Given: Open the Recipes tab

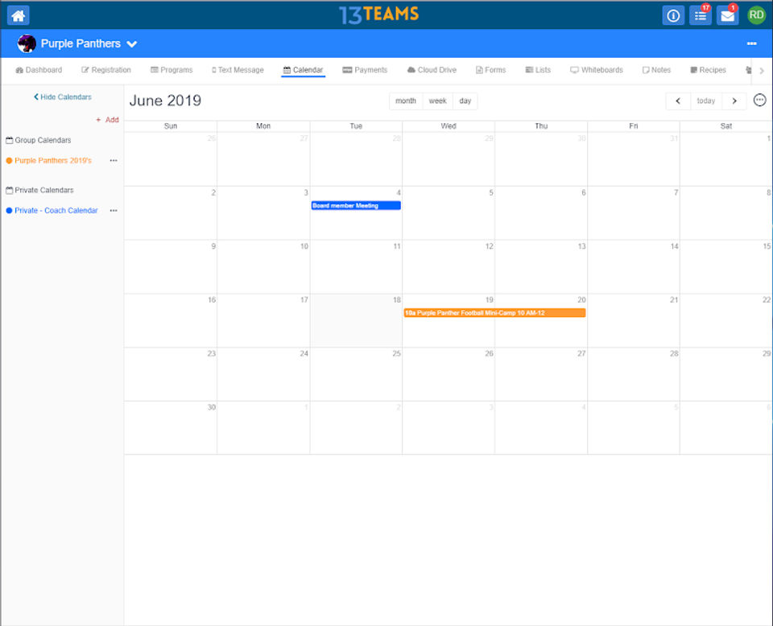Looking at the screenshot, I should 708,70.
